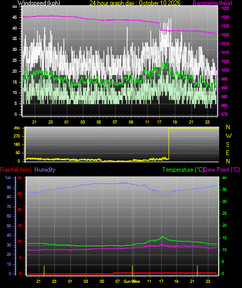This screenshot has width=242, height=288.
Task: Click hour 17 under the windspeed graph
Action: pyautogui.click(x=159, y=122)
